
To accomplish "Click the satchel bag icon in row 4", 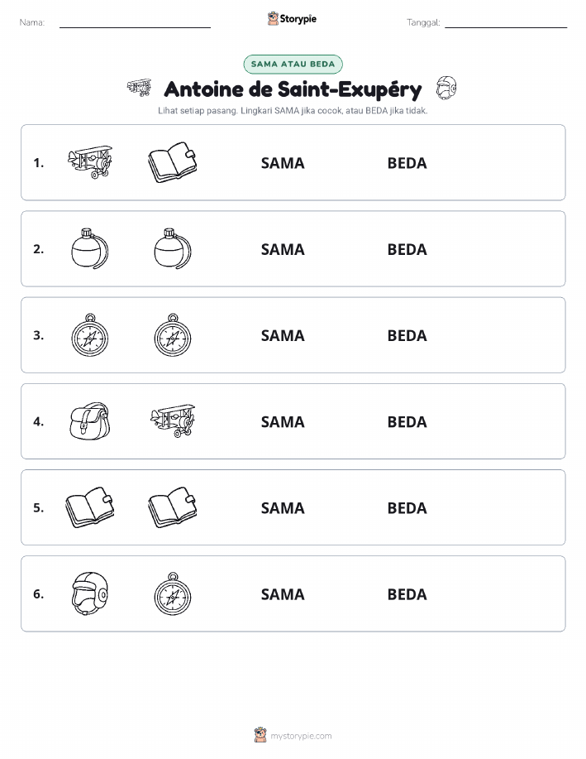I will (x=90, y=421).
